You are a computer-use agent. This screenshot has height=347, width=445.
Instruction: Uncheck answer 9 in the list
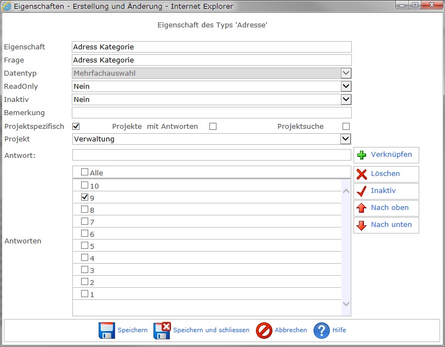click(84, 197)
